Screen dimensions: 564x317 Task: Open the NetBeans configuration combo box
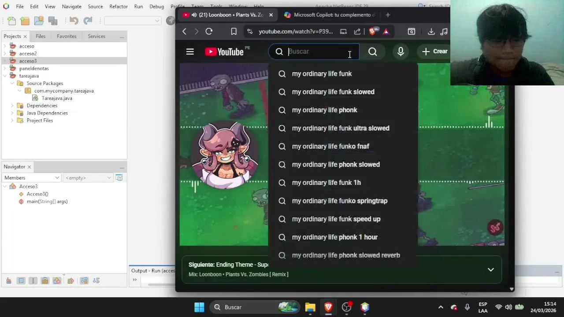[x=132, y=21]
